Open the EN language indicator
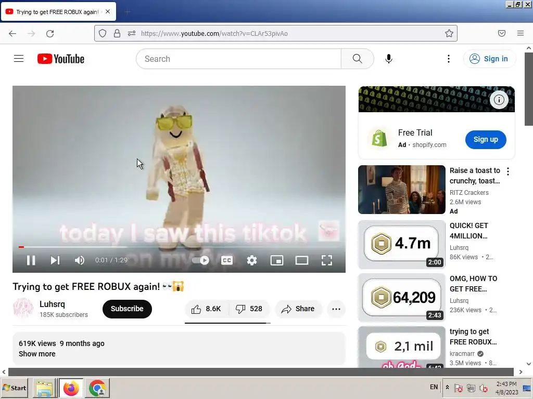Viewport: 533px width, 399px height. coord(434,387)
